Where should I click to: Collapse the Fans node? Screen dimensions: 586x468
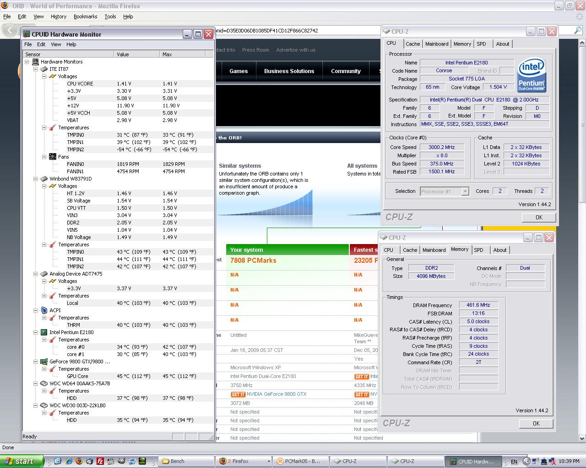[x=44, y=157]
